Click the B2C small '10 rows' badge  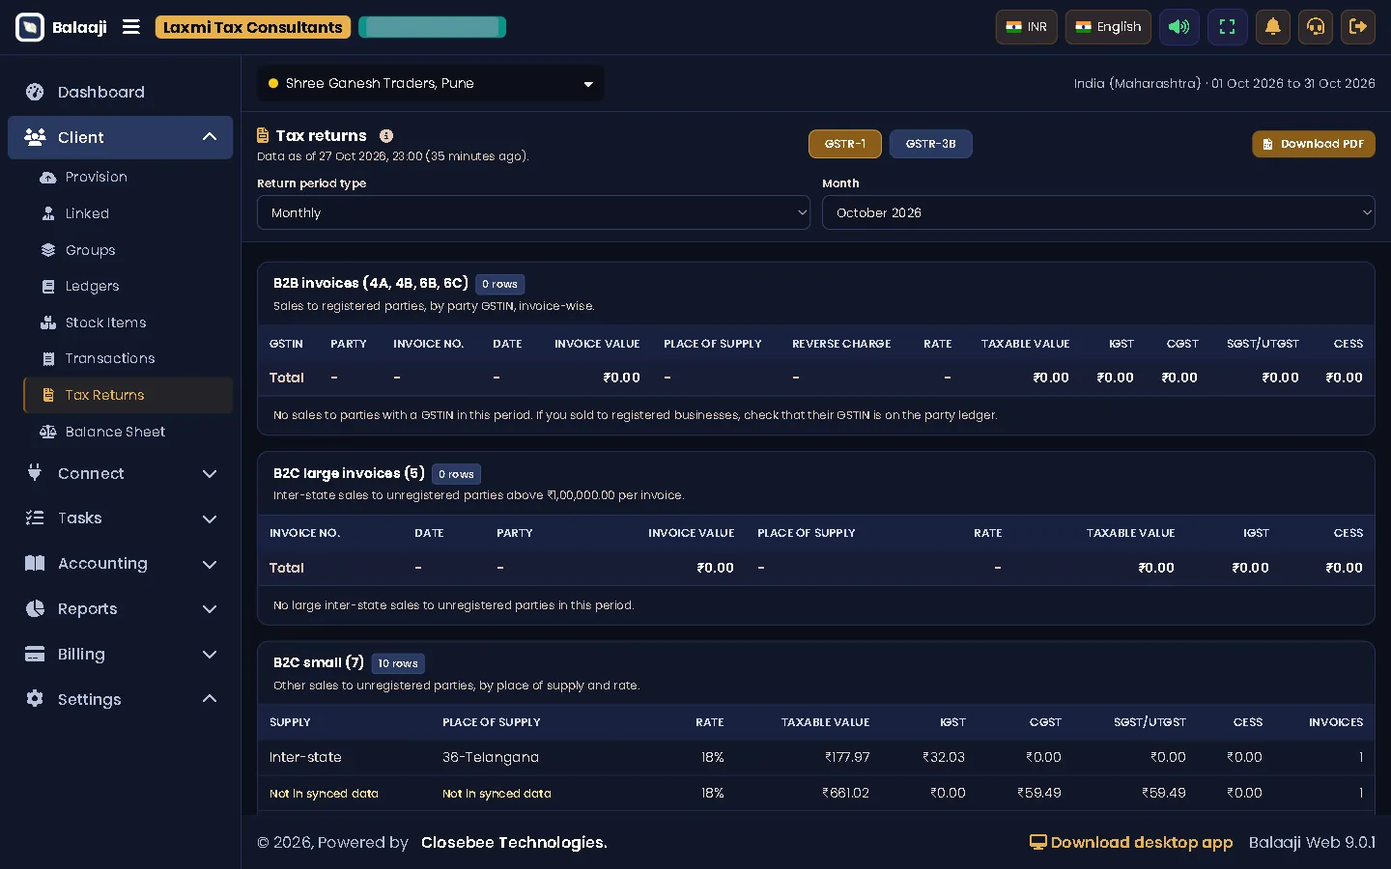point(398,663)
